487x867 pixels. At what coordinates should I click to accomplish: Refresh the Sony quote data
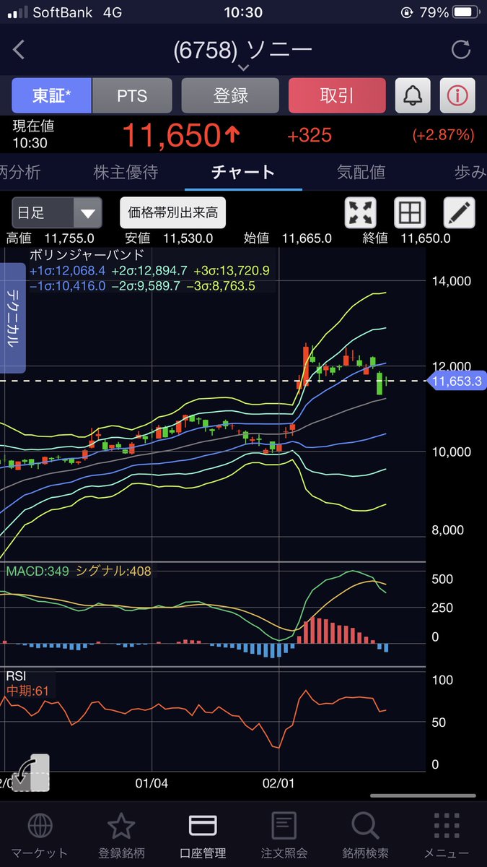click(x=460, y=50)
